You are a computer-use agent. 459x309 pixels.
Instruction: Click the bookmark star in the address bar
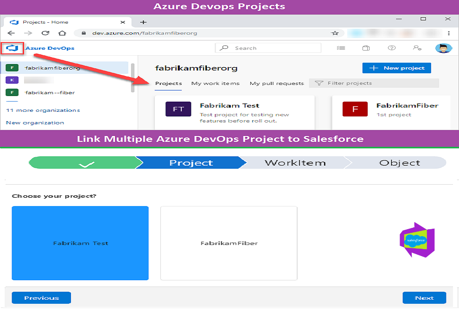[x=335, y=33]
